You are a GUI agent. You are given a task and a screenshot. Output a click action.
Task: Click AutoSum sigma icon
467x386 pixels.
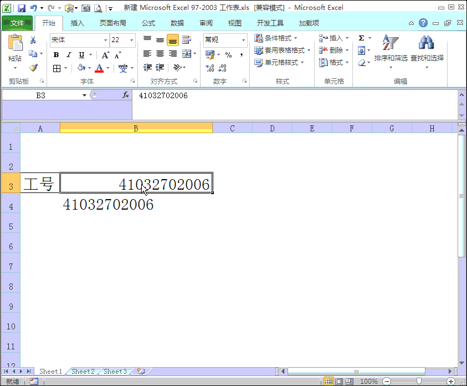point(362,38)
